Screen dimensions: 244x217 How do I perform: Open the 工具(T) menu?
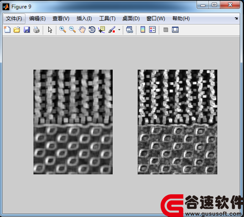(x=107, y=19)
